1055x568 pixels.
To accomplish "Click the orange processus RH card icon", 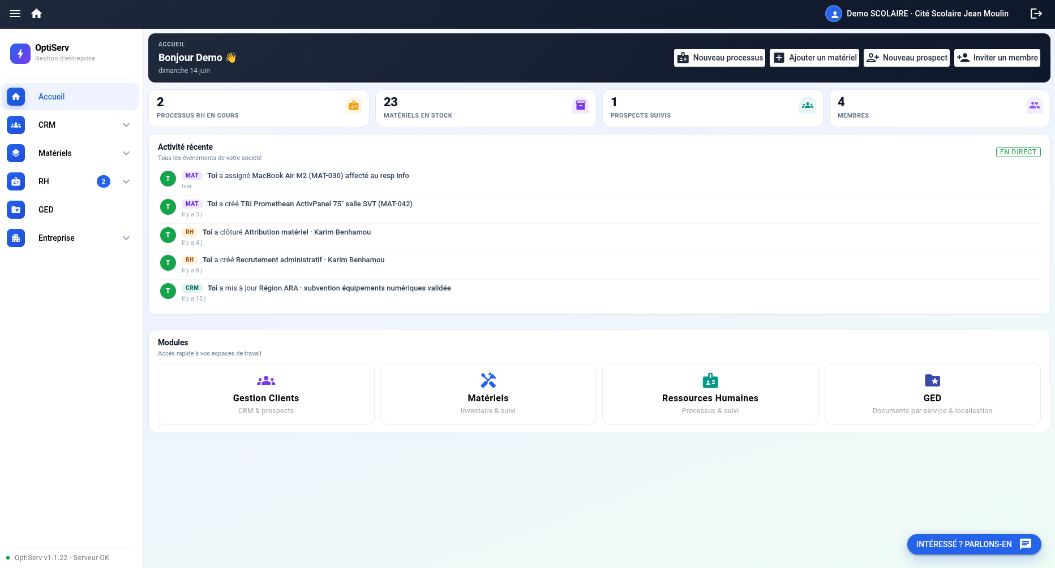I will (x=354, y=105).
